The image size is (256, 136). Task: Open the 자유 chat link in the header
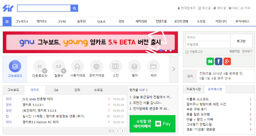click(245, 8)
